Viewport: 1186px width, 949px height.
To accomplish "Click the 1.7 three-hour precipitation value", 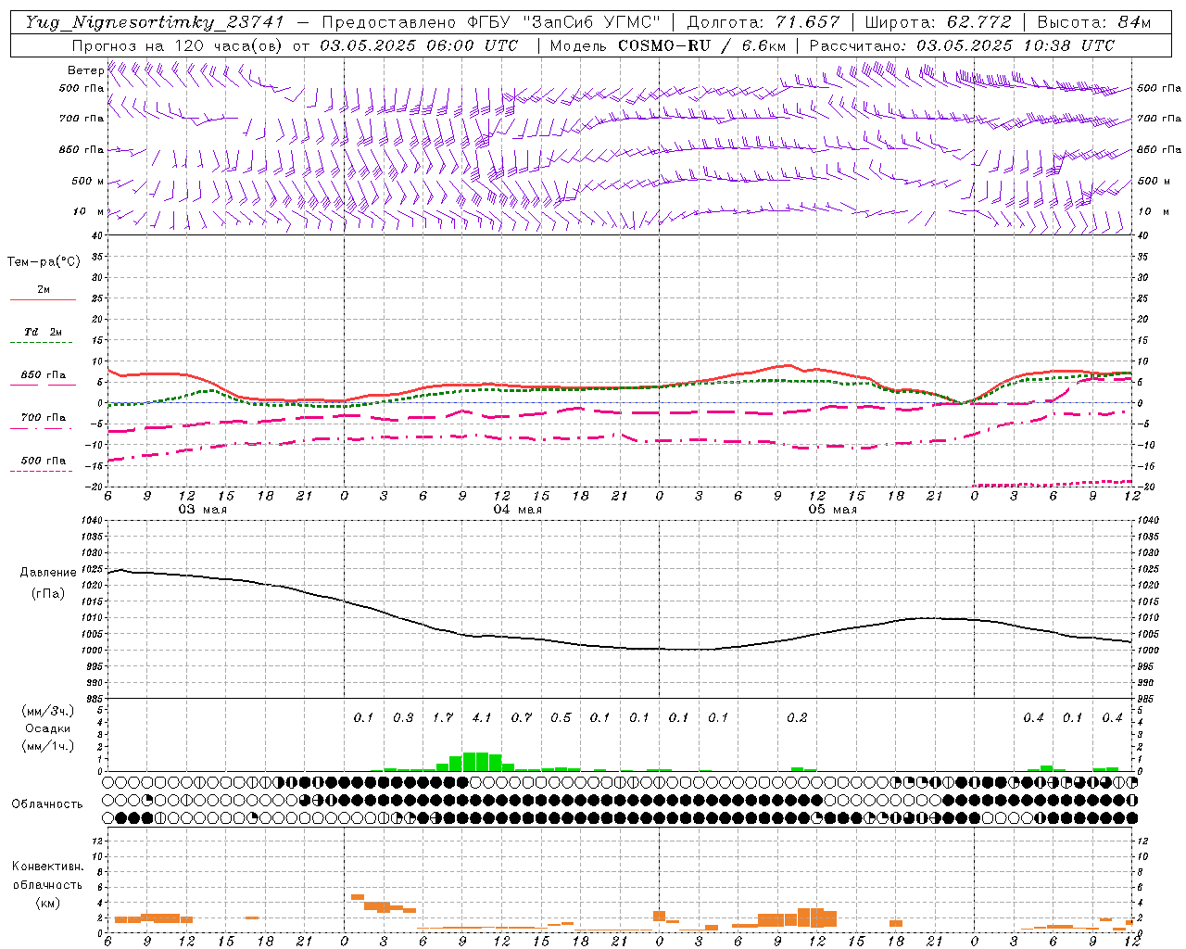I will (443, 718).
